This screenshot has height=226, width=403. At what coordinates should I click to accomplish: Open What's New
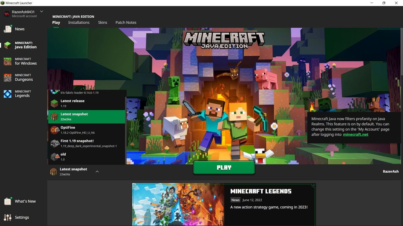(25, 201)
